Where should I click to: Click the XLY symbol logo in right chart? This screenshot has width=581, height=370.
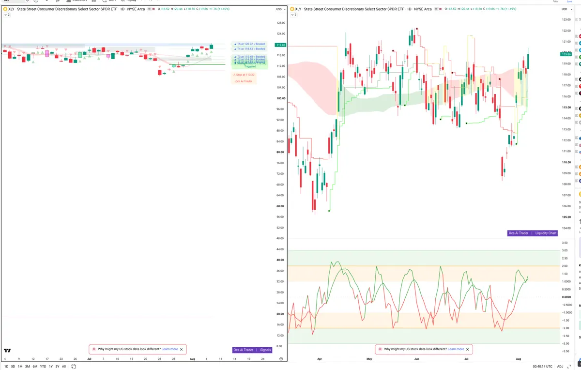coord(292,9)
